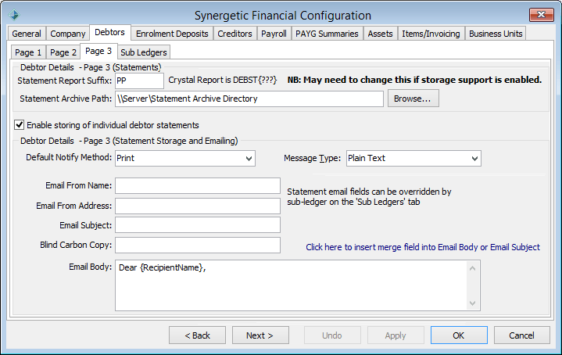Open the Page 1 sub-tab
Screen dimensions: 562x355
click(x=28, y=52)
